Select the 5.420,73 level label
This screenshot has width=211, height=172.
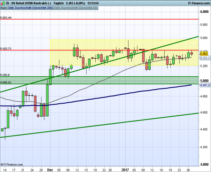(6, 49)
